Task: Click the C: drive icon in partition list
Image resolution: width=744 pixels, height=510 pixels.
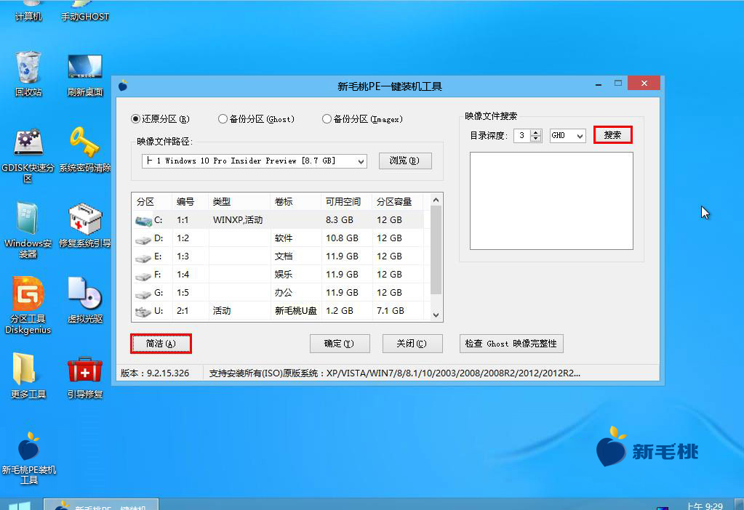Action: [x=143, y=220]
